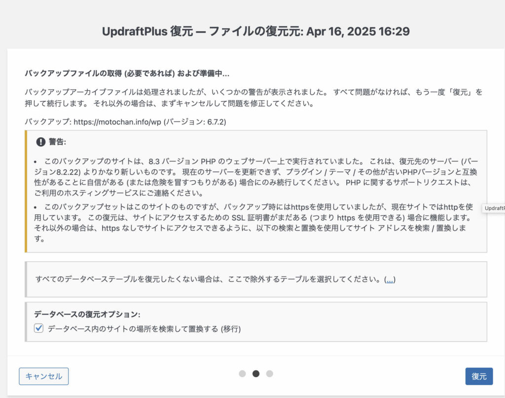Click the partial UpdraftPlus tooltip at right edge
The image size is (505, 398).
tap(493, 208)
